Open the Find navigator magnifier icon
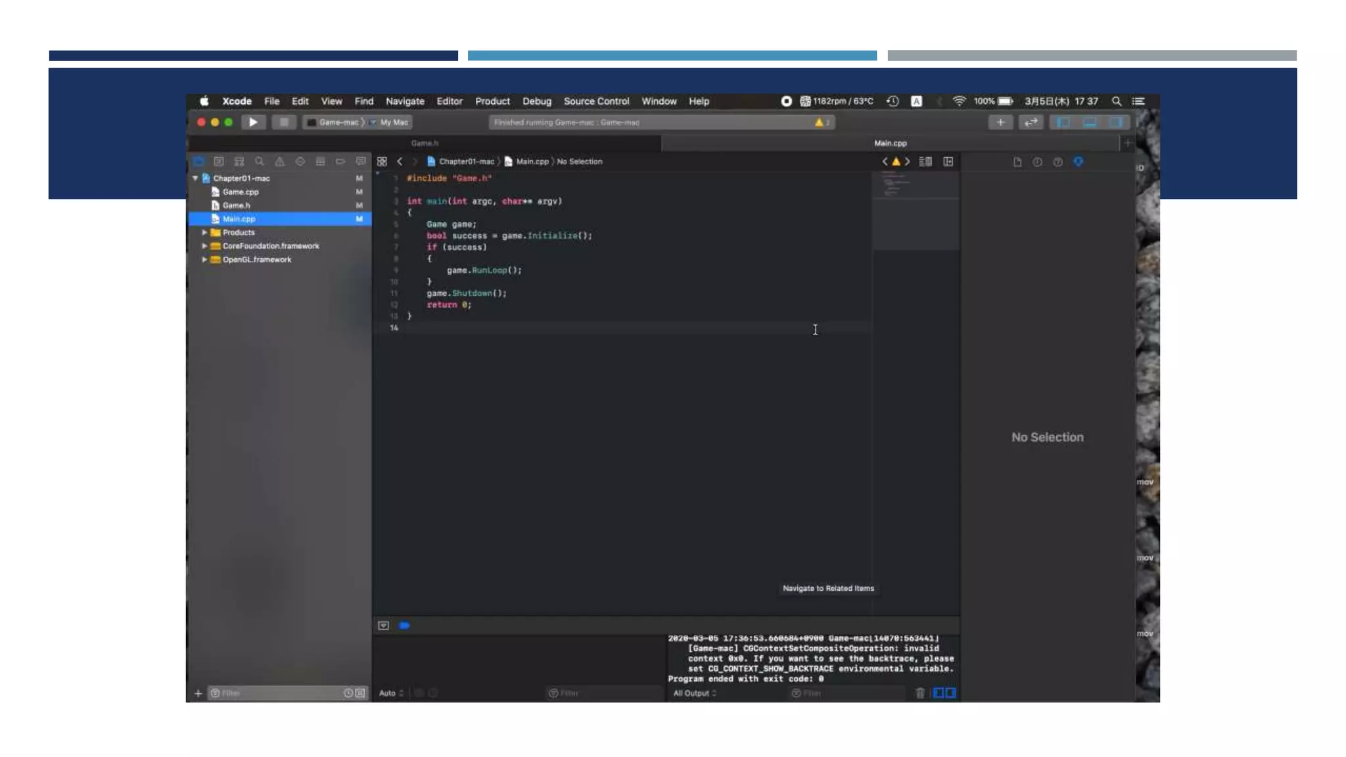 [x=260, y=162]
